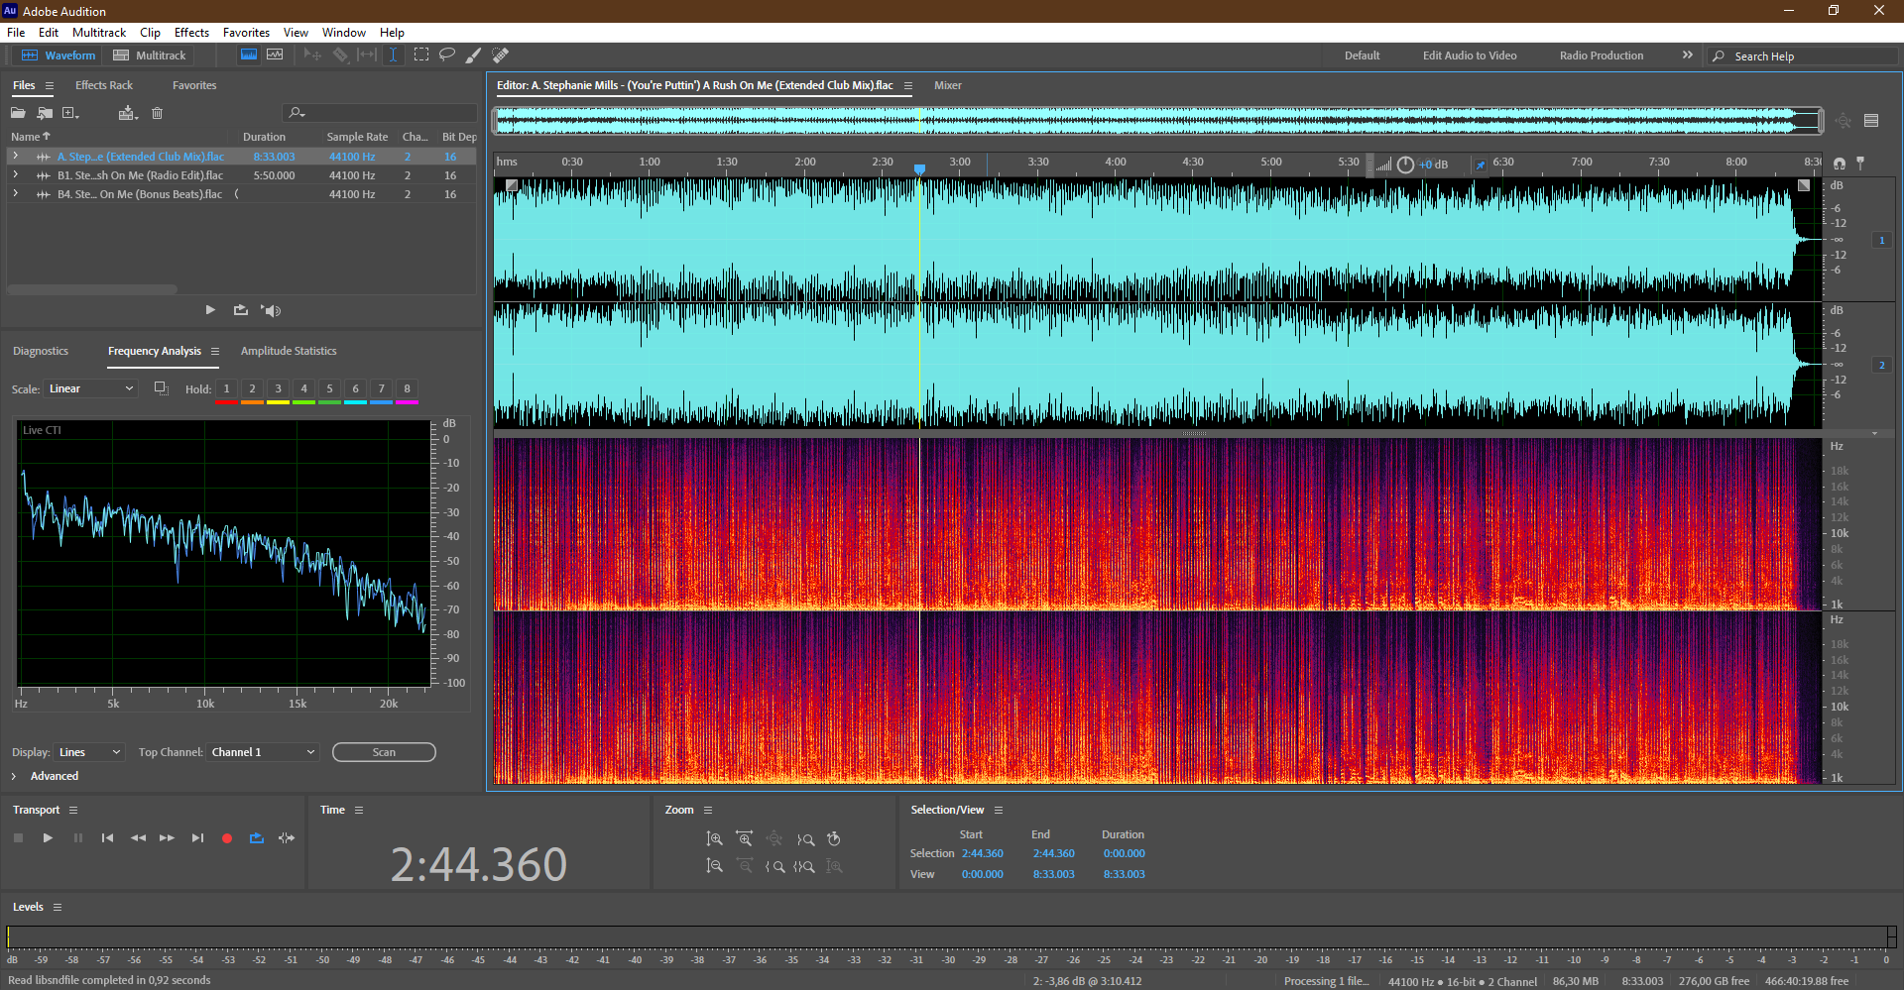1904x990 pixels.
Task: Toggle Auto-Play speaker icon in Files panel
Action: pyautogui.click(x=271, y=310)
